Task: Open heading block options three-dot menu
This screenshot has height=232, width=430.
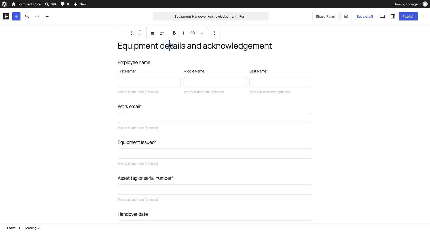Action: click(214, 33)
